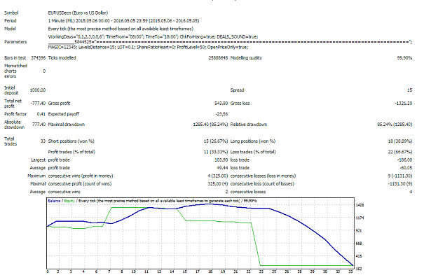Image resolution: width=438 pixels, height=275 pixels.
Task: Click the 'Period' row label
Action: point(11,21)
